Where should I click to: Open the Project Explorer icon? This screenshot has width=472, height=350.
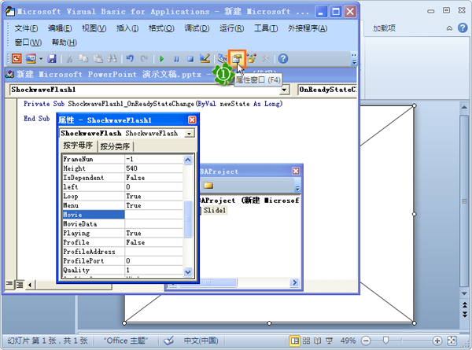coord(222,58)
